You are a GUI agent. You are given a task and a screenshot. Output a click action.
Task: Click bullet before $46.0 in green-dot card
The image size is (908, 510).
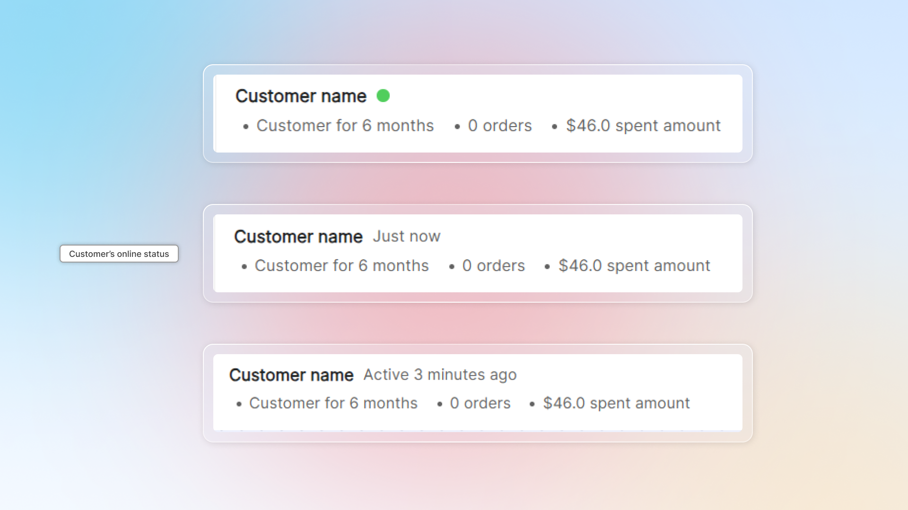(554, 127)
